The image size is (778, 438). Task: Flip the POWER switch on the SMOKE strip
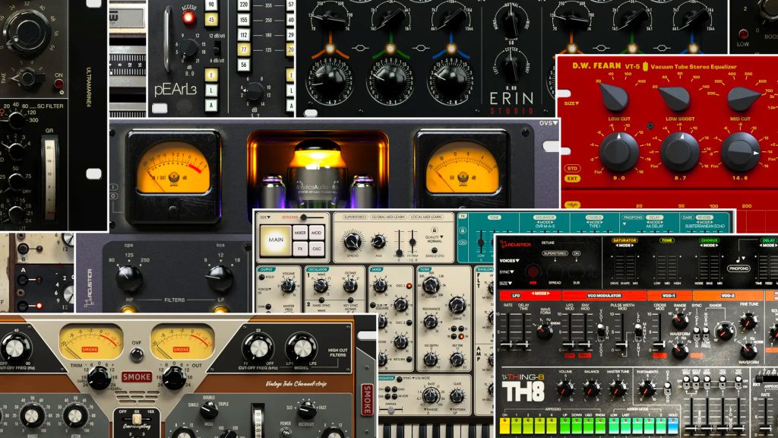coord(286,433)
